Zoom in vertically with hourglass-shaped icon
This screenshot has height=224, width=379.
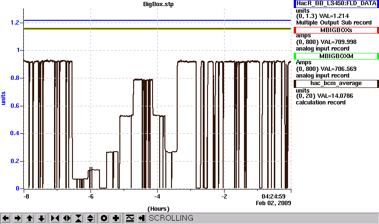(79, 218)
